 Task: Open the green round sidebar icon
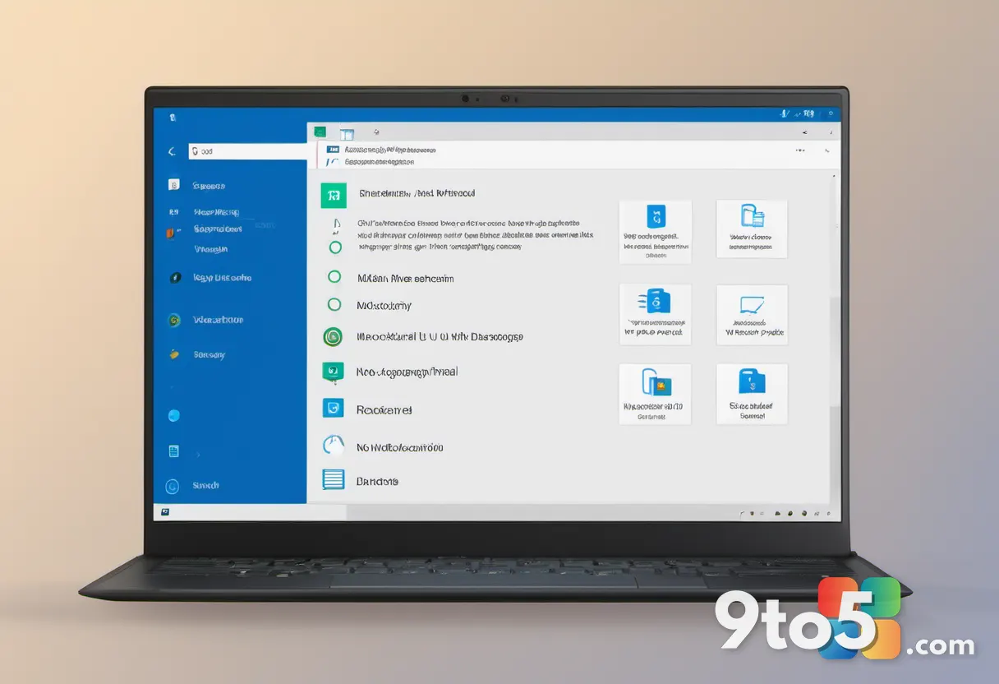pyautogui.click(x=174, y=320)
